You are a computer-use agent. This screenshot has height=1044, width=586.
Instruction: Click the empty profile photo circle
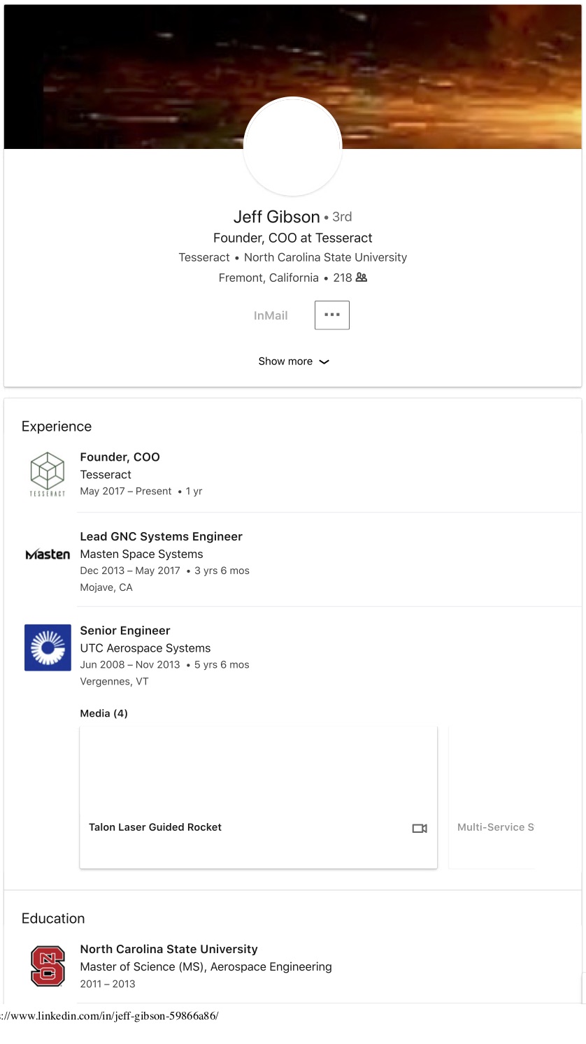pos(292,147)
